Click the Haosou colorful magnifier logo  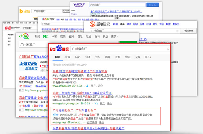[26, 36]
